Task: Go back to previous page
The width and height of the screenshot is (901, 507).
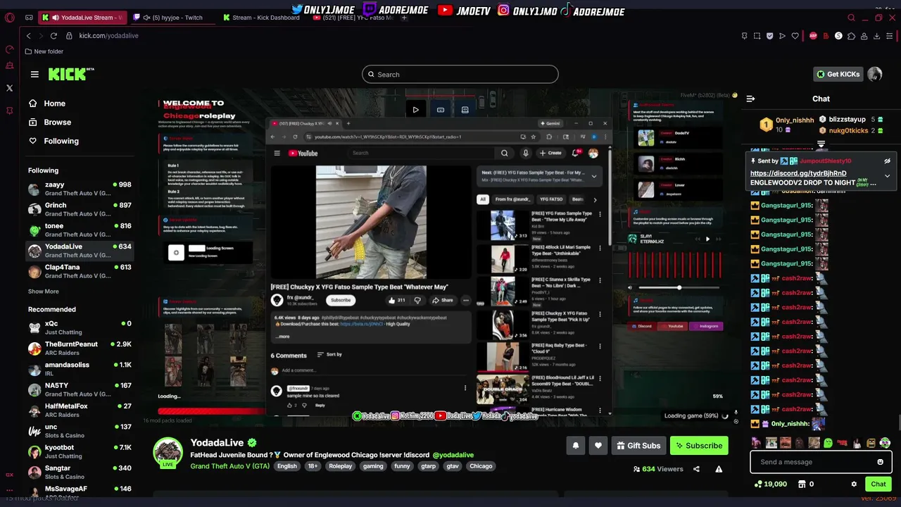Action: (29, 35)
